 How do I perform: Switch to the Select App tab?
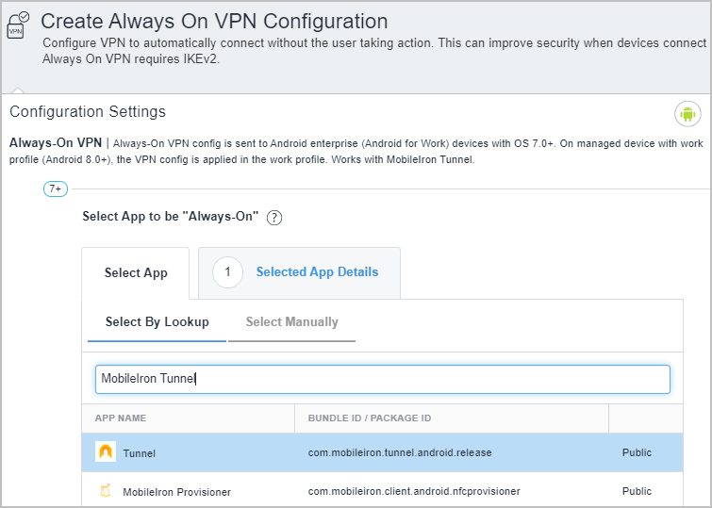tap(135, 272)
